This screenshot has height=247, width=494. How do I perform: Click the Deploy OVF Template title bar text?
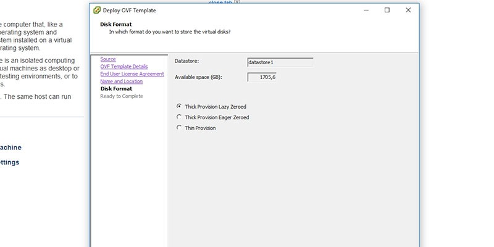tap(129, 10)
